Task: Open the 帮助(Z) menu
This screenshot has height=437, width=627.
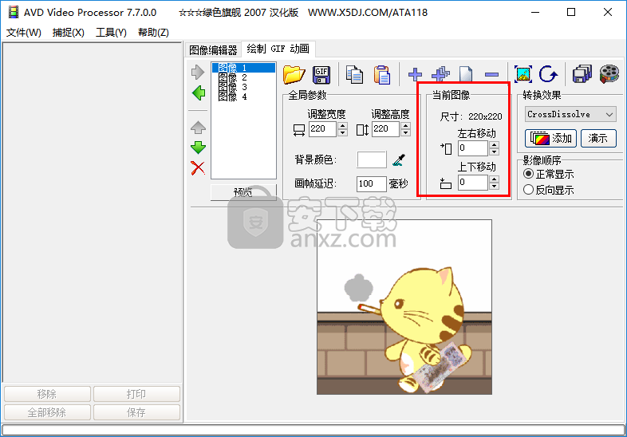Action: pos(153,33)
